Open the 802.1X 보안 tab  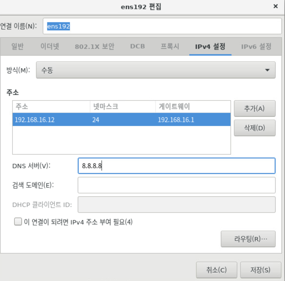tap(95, 47)
